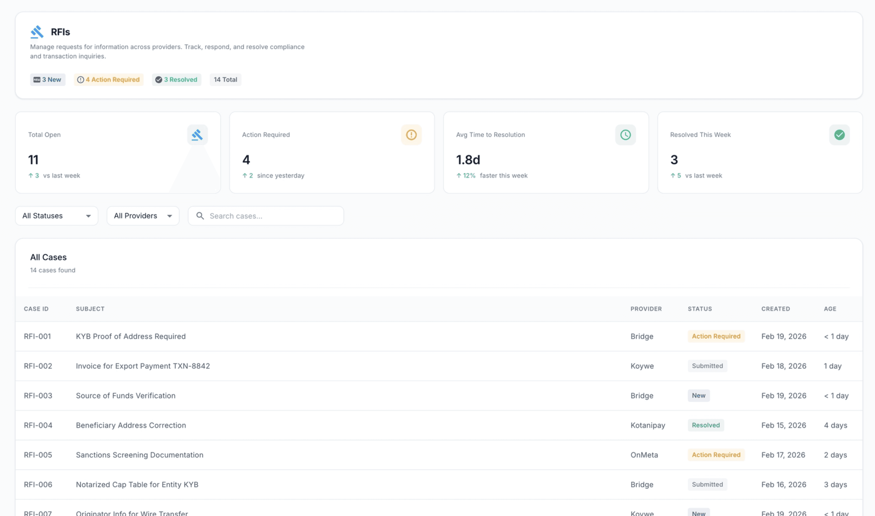Click the RFIs gavel logo icon
This screenshot has height=516, width=875.
click(37, 32)
